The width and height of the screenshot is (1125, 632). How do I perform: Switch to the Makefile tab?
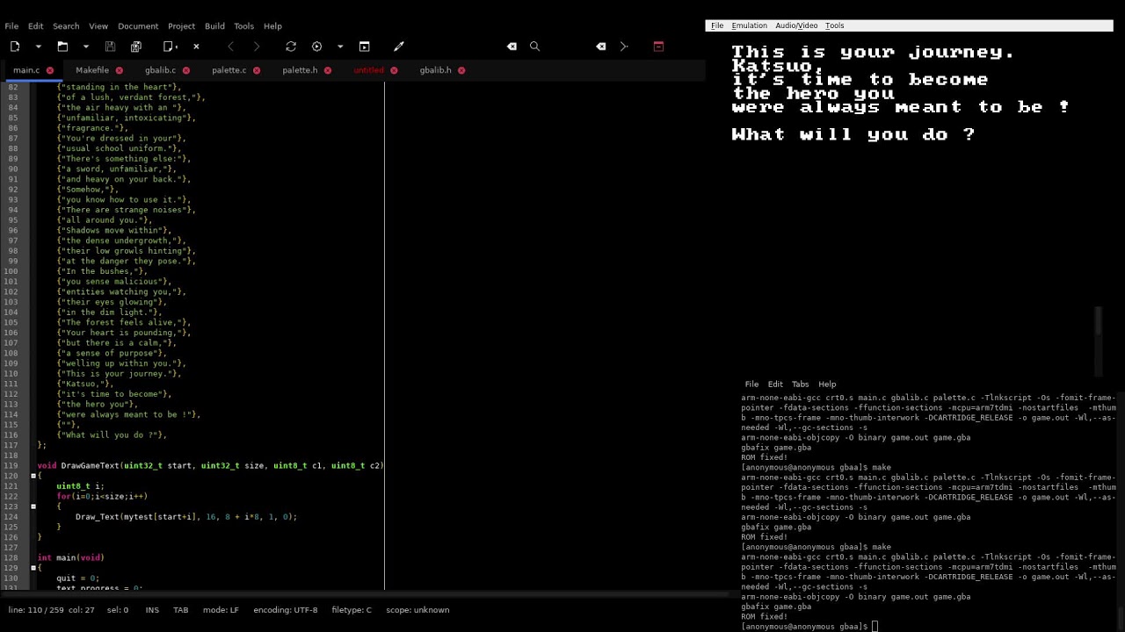pos(92,70)
